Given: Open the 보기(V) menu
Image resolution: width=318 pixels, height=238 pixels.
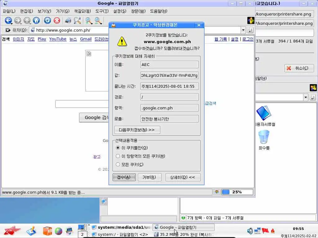Looking at the screenshot, I should (x=44, y=11).
